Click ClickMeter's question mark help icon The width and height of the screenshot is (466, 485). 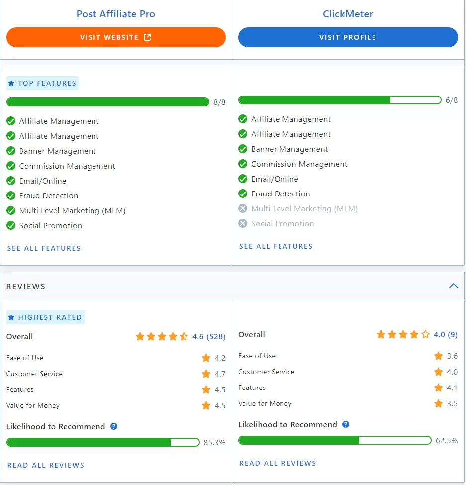[x=346, y=425]
